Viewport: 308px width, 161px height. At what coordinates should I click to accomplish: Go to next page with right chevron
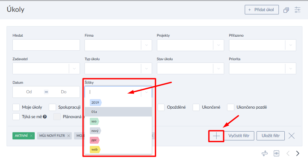pyautogui.click(x=298, y=153)
